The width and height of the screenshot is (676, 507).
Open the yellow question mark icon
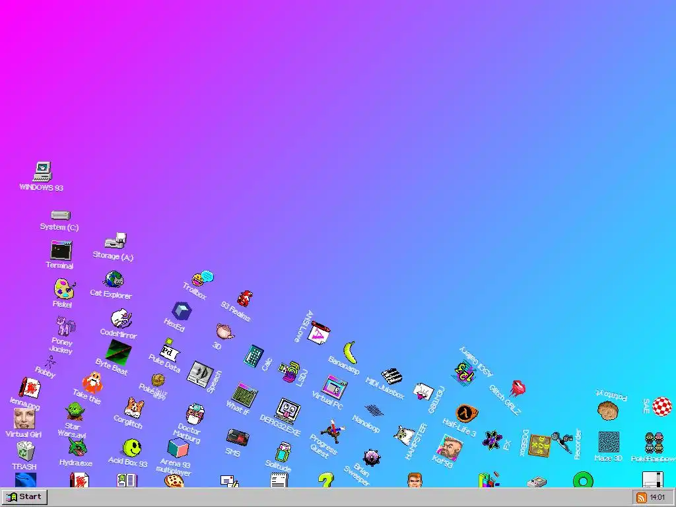(326, 480)
